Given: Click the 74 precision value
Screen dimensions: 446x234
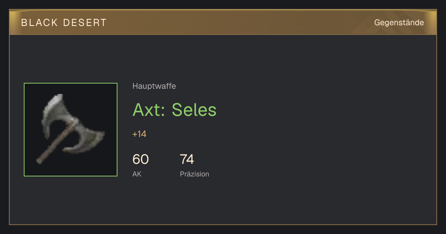Looking at the screenshot, I should (x=187, y=159).
